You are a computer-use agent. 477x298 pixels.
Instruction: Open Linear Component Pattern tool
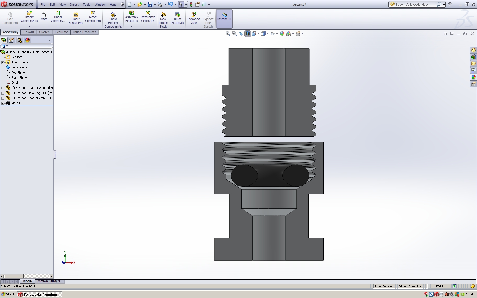(58, 17)
